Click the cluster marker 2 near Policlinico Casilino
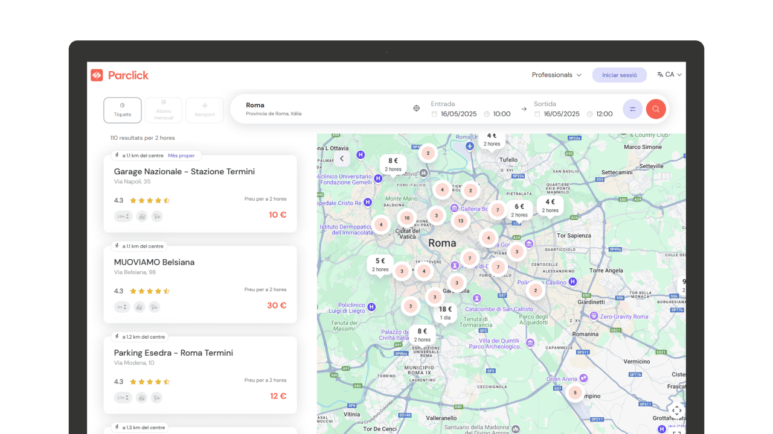Viewport: 773px width, 434px height. click(535, 291)
